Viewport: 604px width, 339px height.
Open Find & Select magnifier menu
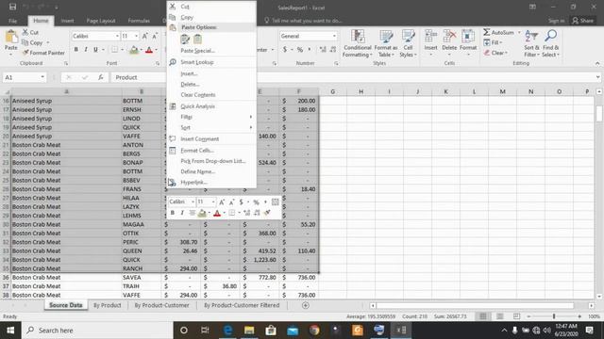coord(550,43)
